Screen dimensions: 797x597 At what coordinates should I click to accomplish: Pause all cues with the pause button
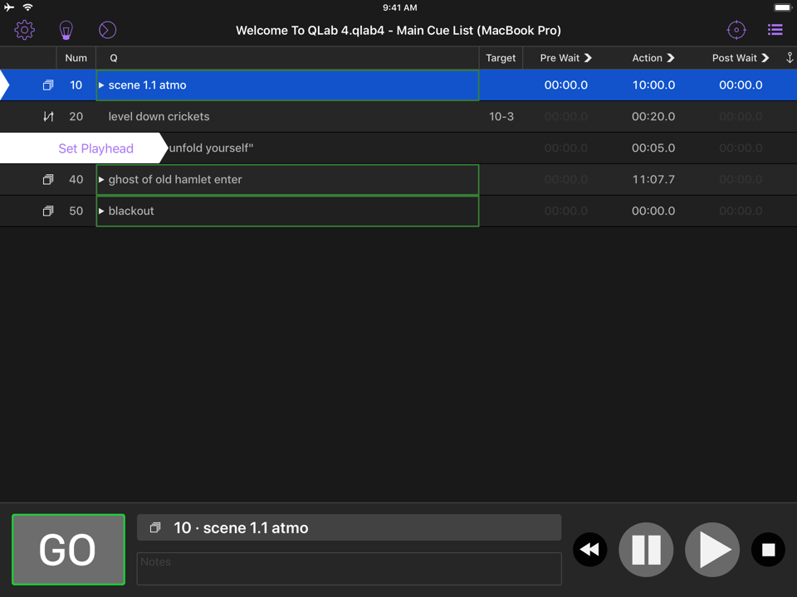pos(646,550)
